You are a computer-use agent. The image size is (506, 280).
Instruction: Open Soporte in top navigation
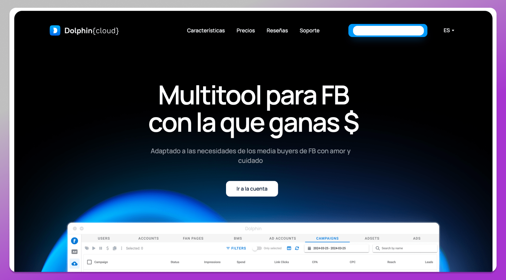(x=310, y=31)
